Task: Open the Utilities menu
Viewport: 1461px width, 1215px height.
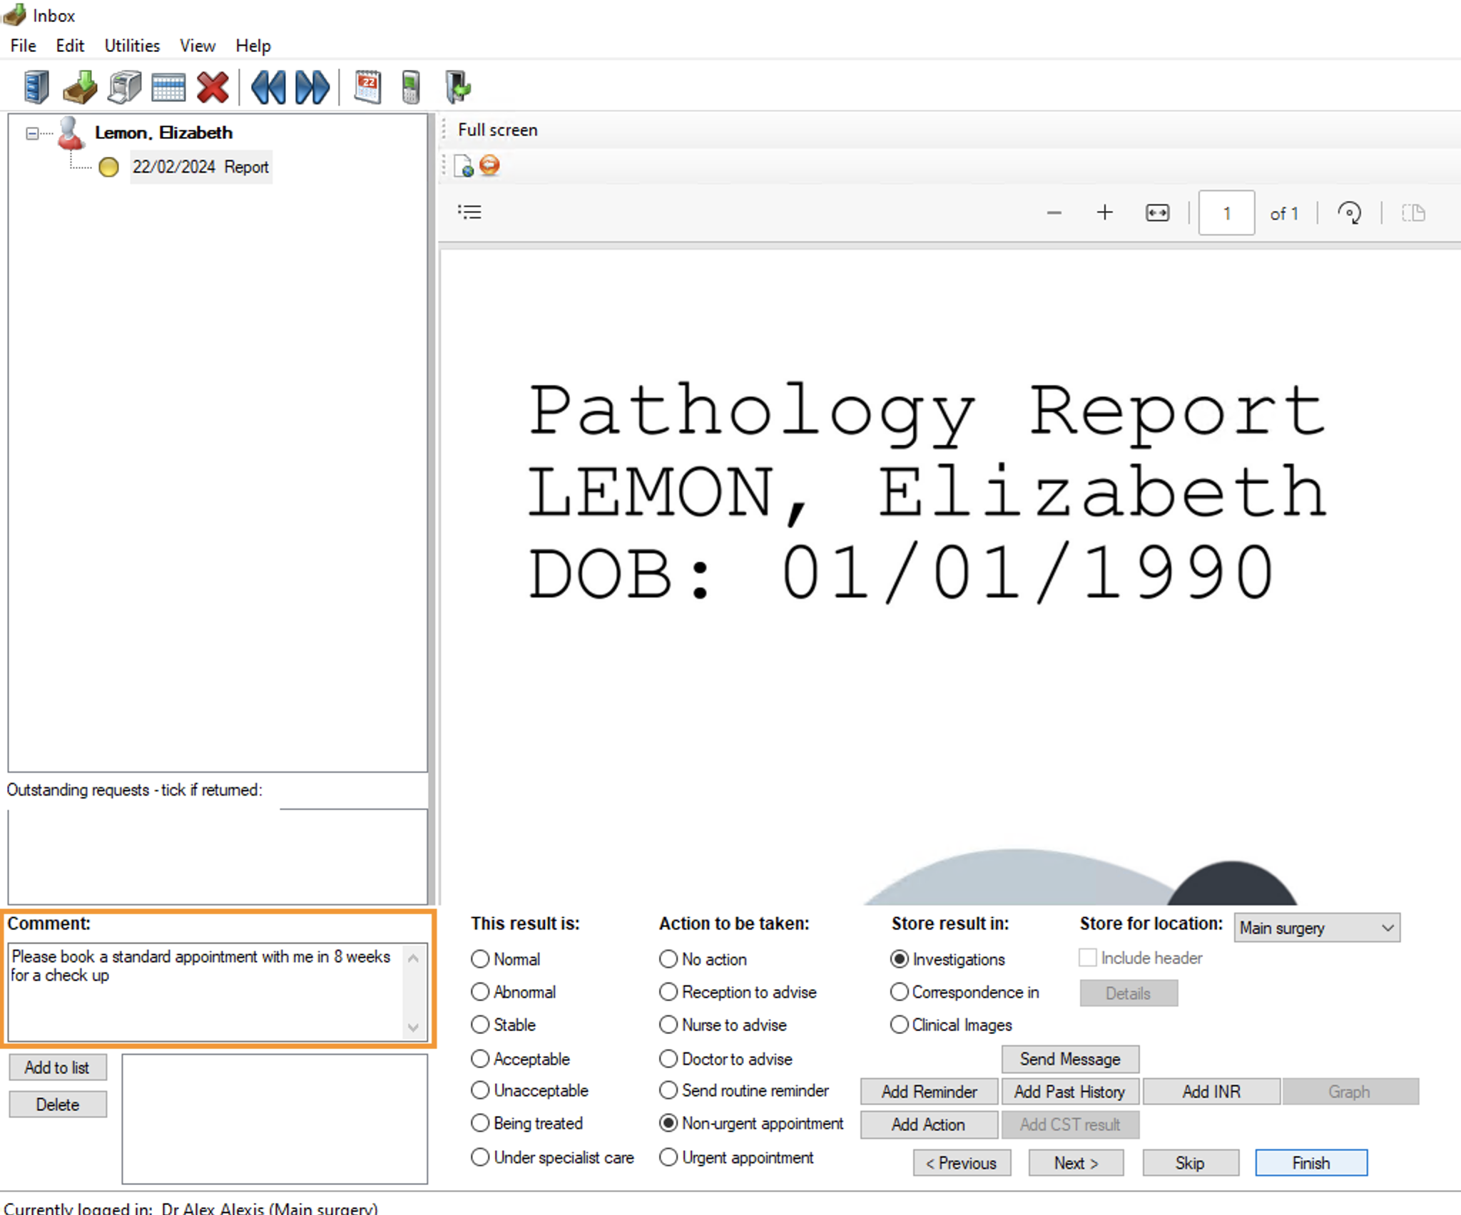Action: click(132, 46)
